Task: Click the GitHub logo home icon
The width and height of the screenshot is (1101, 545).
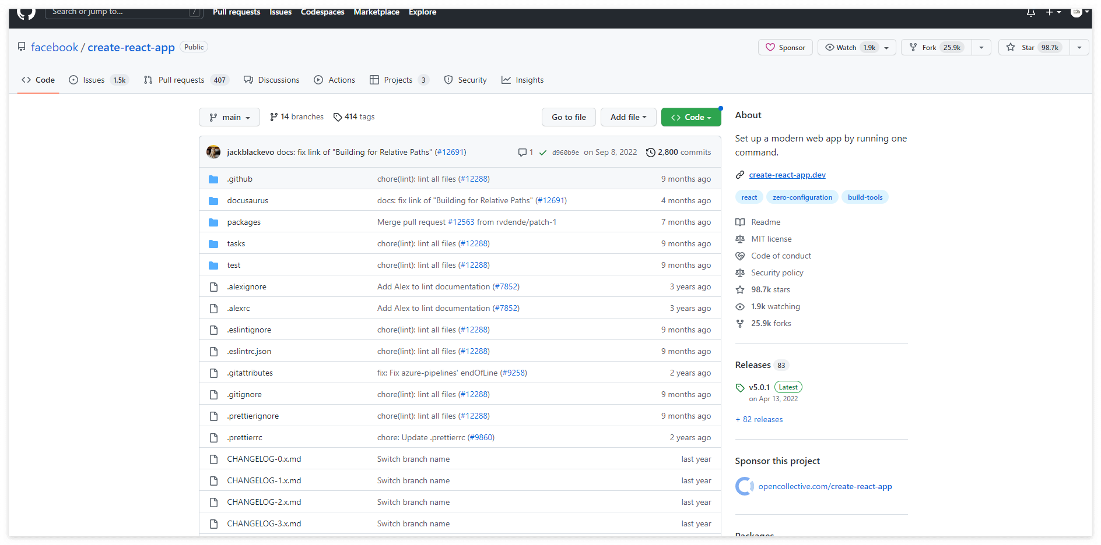Action: pyautogui.click(x=26, y=13)
